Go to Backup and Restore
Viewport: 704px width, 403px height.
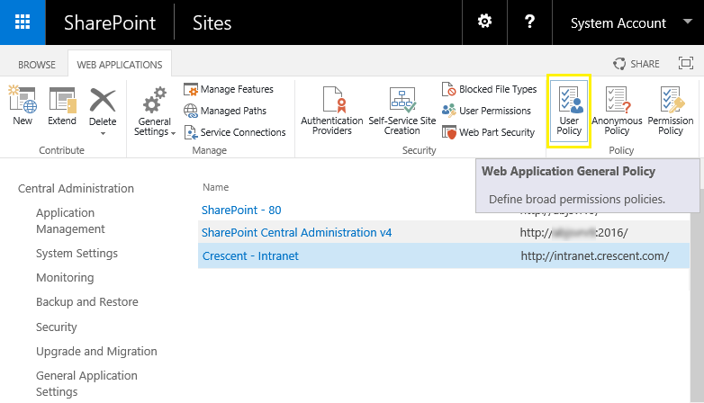87,302
